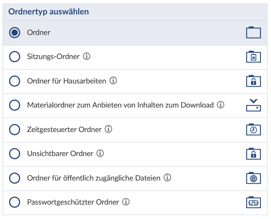Open info tooltip next to Sitzungs-Ordner
The width and height of the screenshot is (271, 219).
[87, 56]
